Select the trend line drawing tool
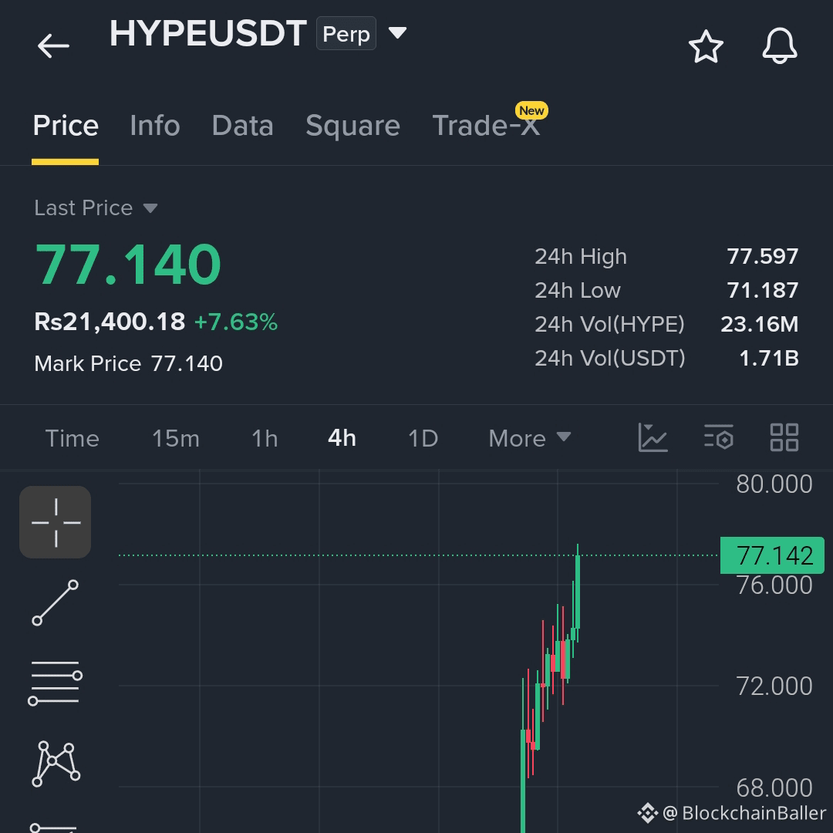Screen dimensions: 833x833 56,603
